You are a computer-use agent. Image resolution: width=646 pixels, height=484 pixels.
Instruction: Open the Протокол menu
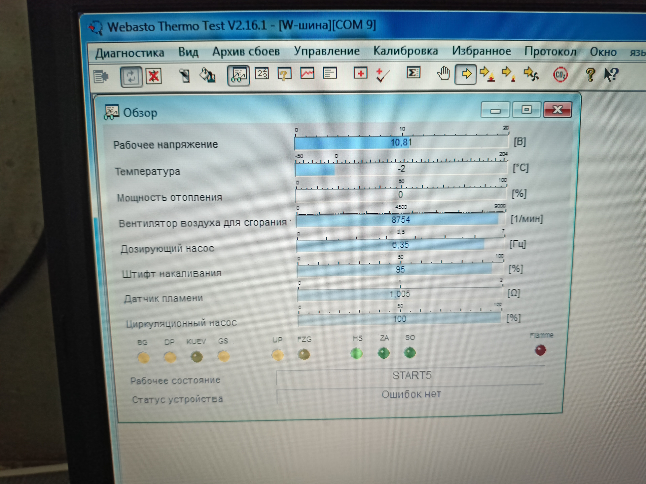550,51
